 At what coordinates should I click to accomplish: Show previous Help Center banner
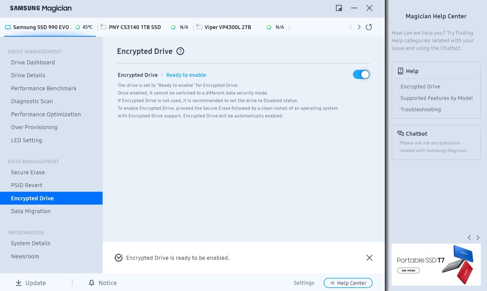point(469,237)
